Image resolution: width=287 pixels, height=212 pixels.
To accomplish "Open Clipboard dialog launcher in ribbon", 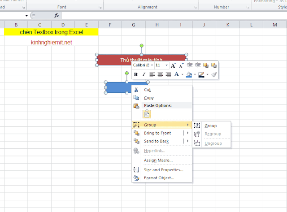I will point(23,7).
